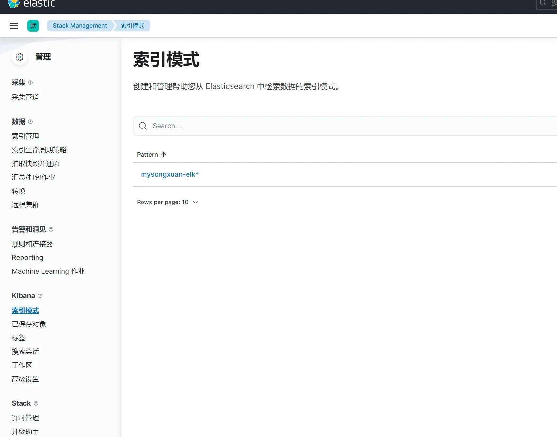Open 高级设置 in sidebar
557x437 pixels.
[25, 379]
